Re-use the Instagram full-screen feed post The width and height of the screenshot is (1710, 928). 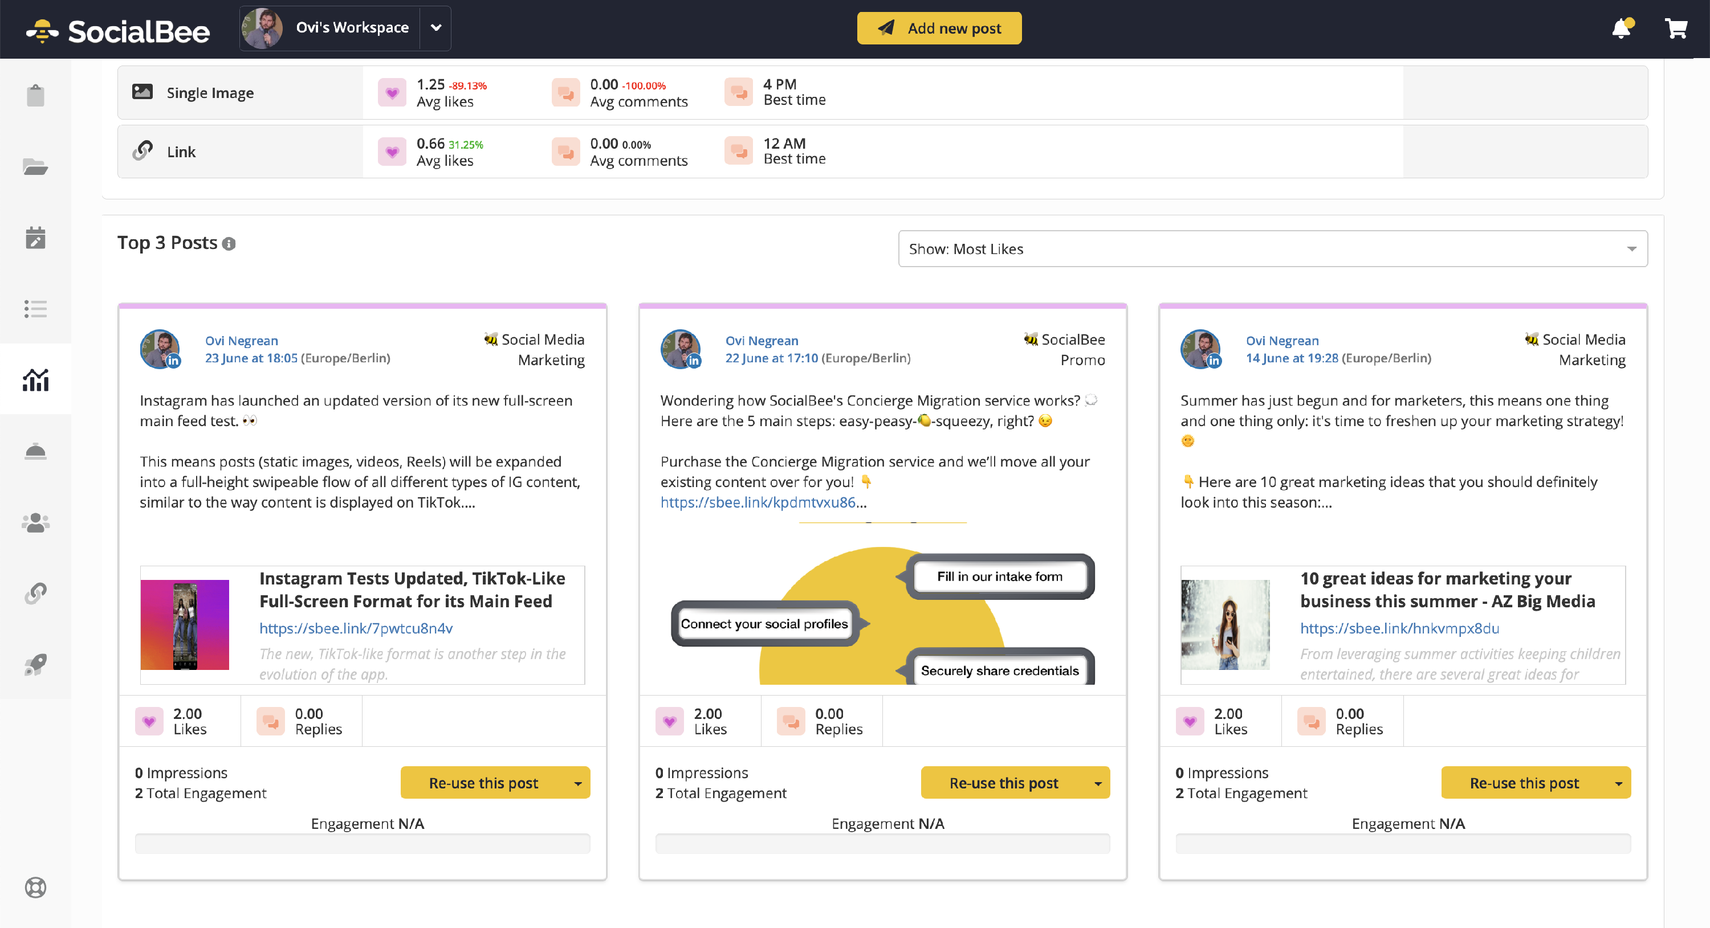[483, 783]
